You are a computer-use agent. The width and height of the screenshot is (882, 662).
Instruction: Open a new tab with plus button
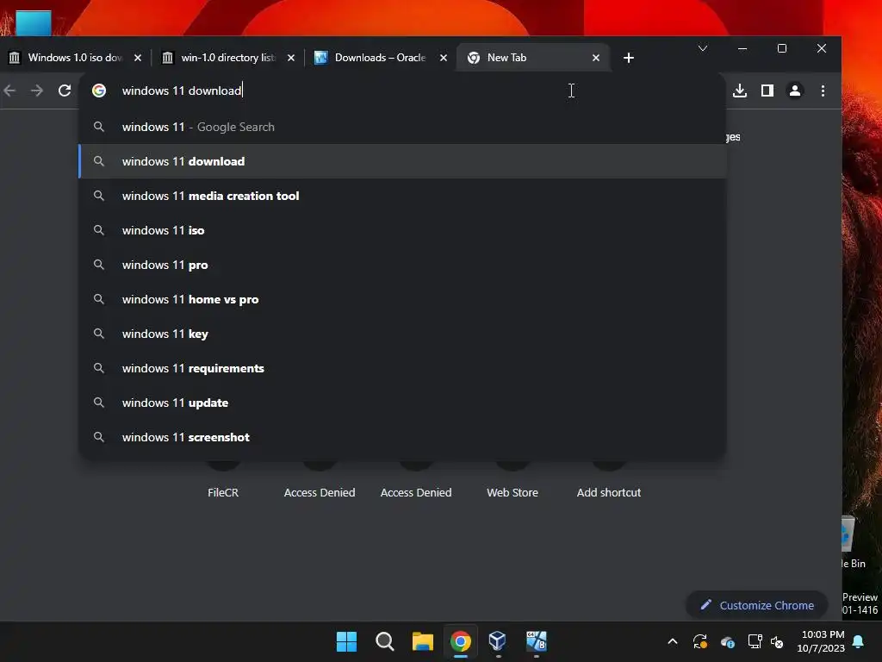point(629,58)
